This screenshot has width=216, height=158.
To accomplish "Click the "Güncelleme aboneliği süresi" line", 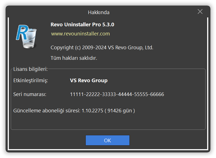I will tap(74, 111).
